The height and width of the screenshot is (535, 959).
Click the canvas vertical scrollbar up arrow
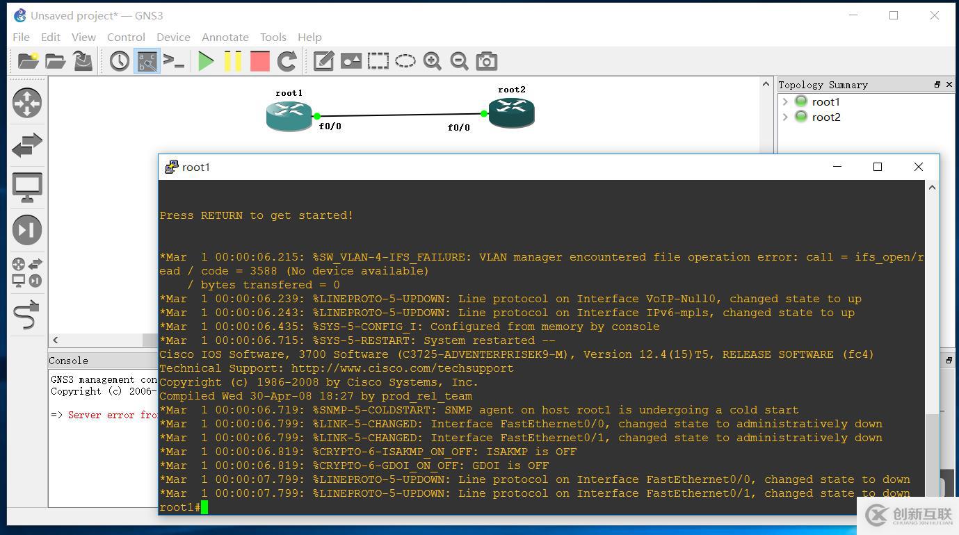click(766, 84)
